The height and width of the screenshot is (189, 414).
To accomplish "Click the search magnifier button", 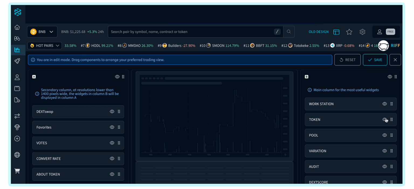I will pos(289,32).
